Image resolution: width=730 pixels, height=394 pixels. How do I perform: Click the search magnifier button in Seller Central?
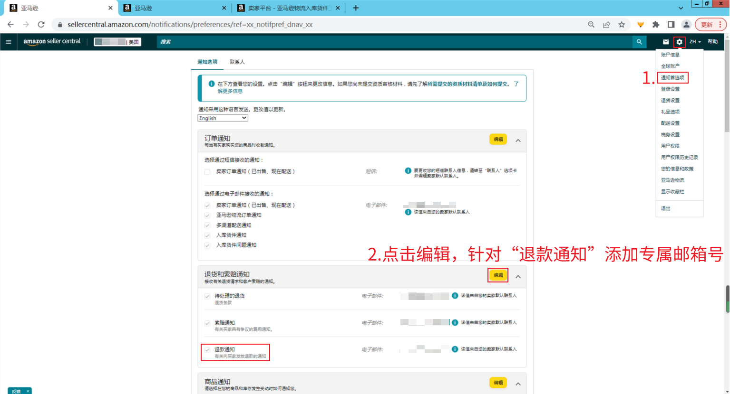pyautogui.click(x=639, y=42)
